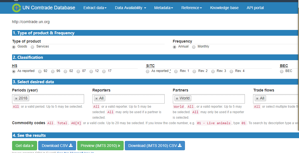Click the World hint under Partners
The height and width of the screenshot is (153, 299).
point(179,107)
